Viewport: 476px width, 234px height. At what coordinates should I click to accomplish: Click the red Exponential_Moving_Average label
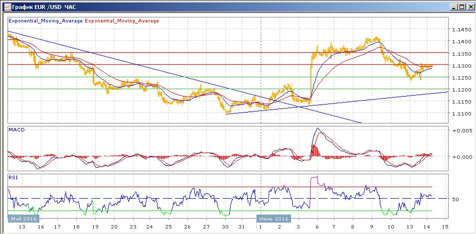[123, 21]
